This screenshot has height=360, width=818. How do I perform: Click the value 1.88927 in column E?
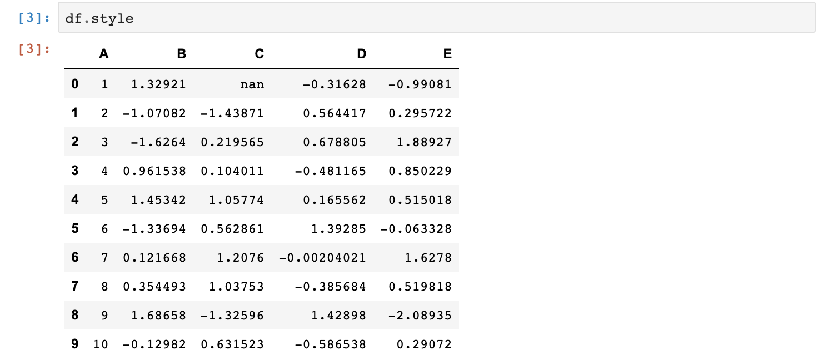pyautogui.click(x=424, y=142)
